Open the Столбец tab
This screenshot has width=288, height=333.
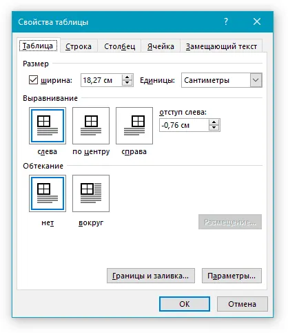pos(119,46)
